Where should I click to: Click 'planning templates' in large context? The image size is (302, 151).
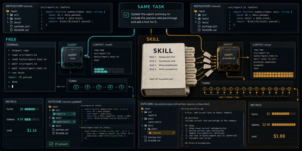point(265,62)
